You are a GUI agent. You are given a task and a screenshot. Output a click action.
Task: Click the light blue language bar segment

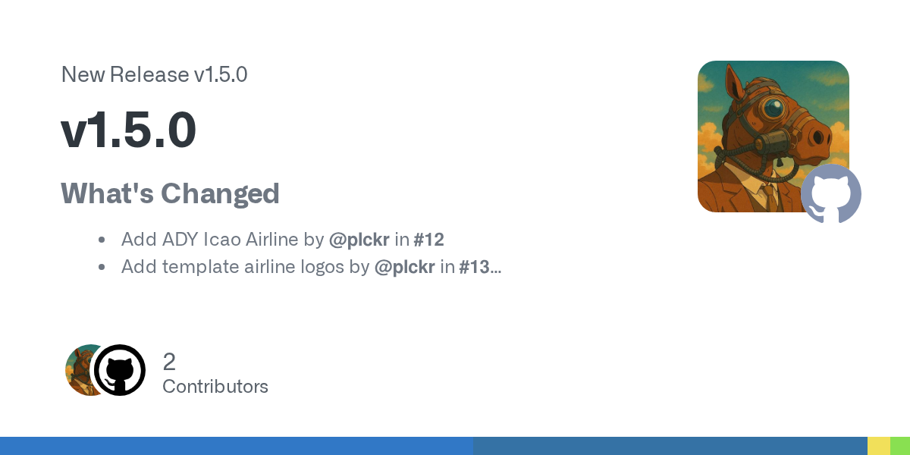(237, 446)
